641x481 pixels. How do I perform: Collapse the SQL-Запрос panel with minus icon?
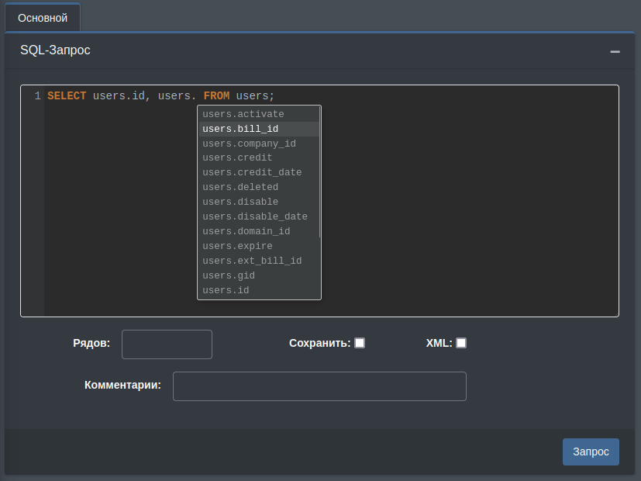[x=615, y=51]
